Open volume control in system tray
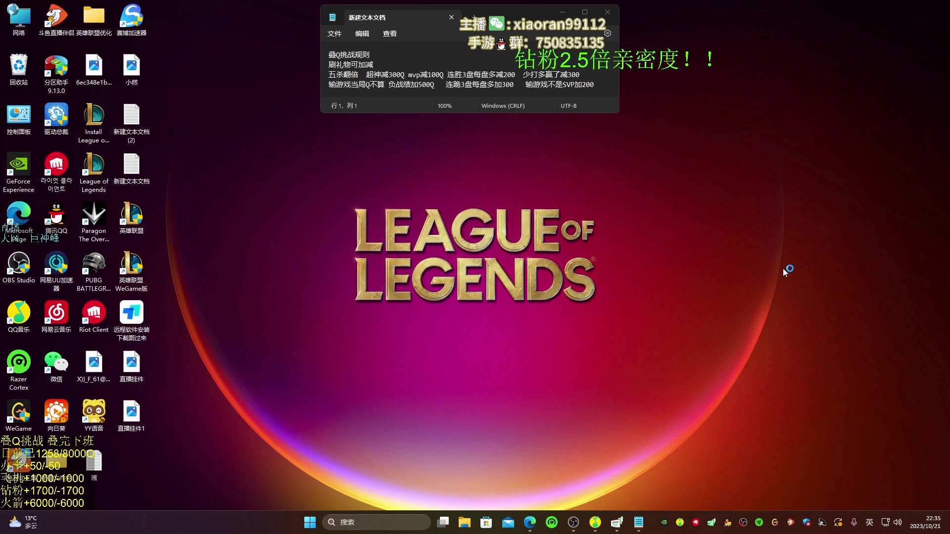Image resolution: width=950 pixels, height=534 pixels. pos(898,522)
